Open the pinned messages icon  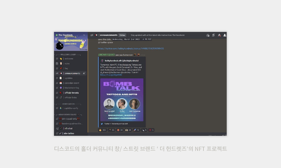219,35
